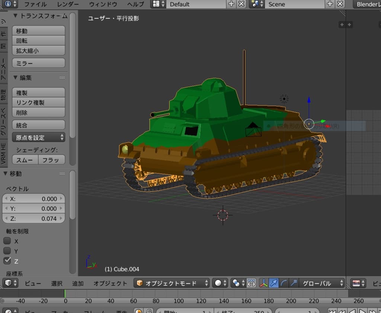381x313 pixels.
Task: Click the ミラー button
Action: (39, 63)
